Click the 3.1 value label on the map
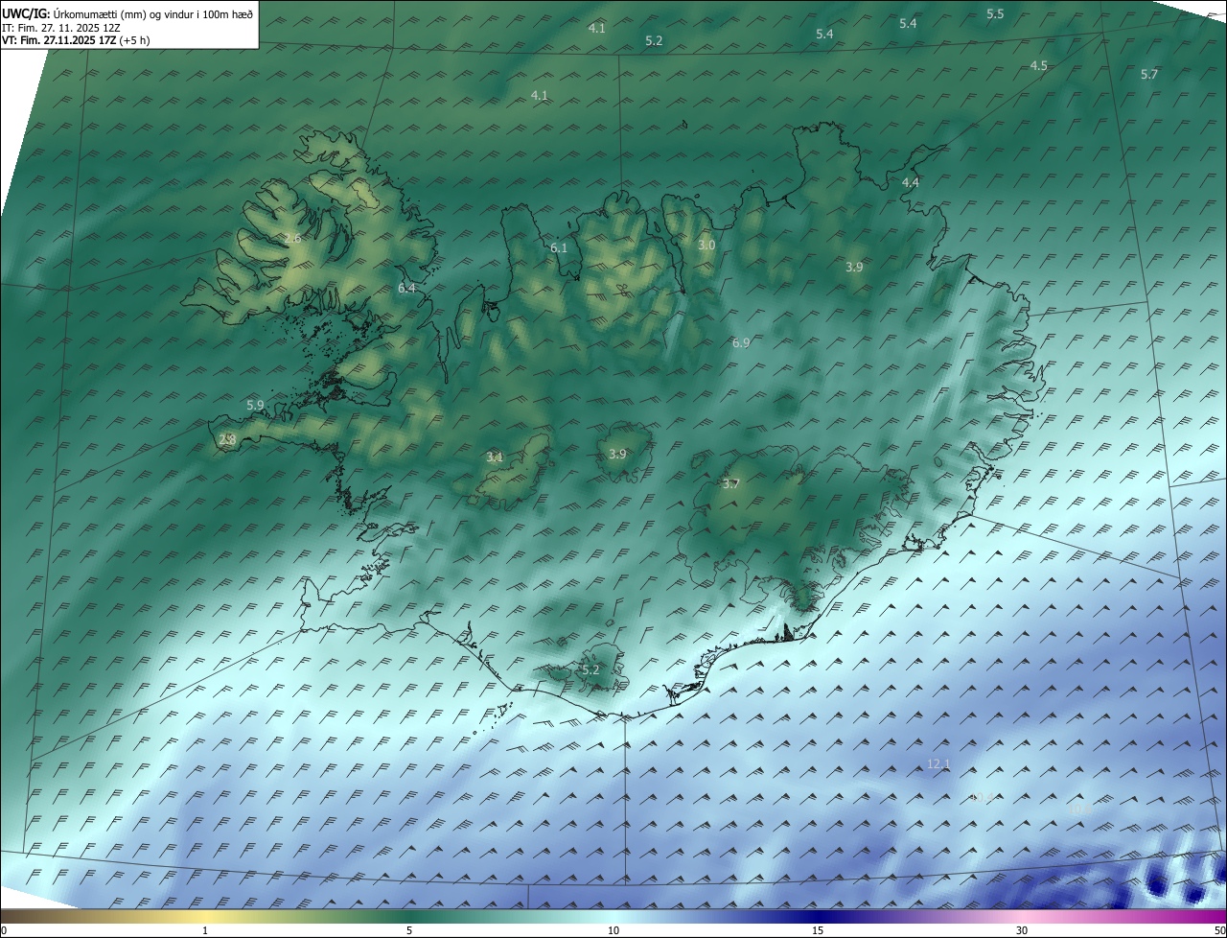Screen dimensions: 1227x938 [x=495, y=457]
